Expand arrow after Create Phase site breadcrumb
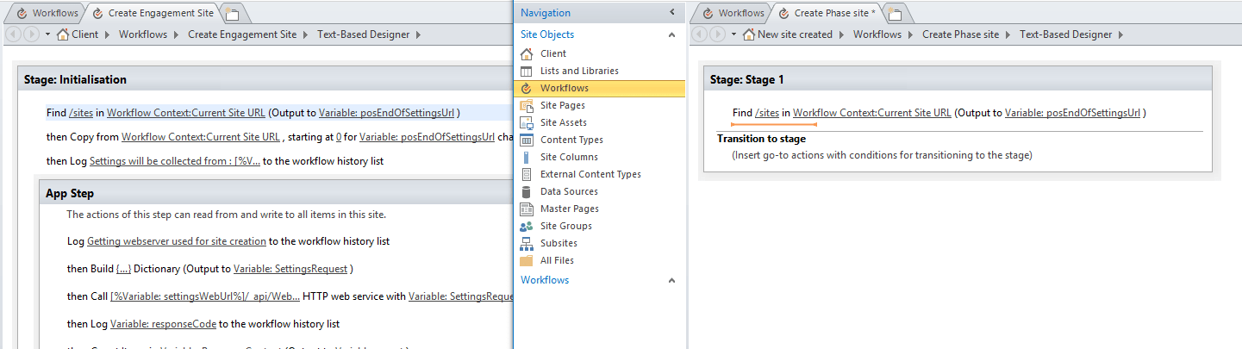This screenshot has height=349, width=1242. (x=1008, y=34)
